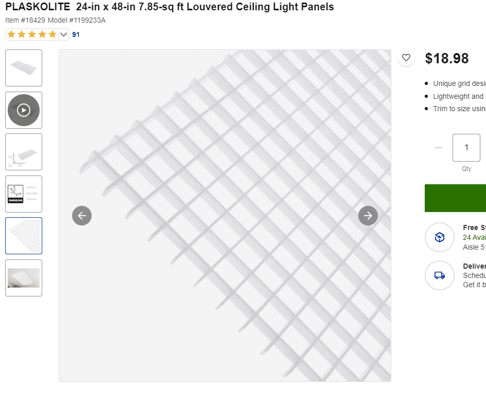This screenshot has height=403, width=486.
Task: Play the product video thumbnail
Action: [x=24, y=110]
